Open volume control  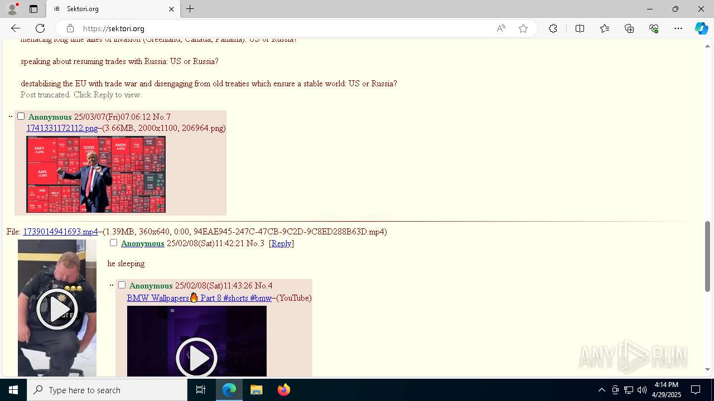[x=642, y=390]
